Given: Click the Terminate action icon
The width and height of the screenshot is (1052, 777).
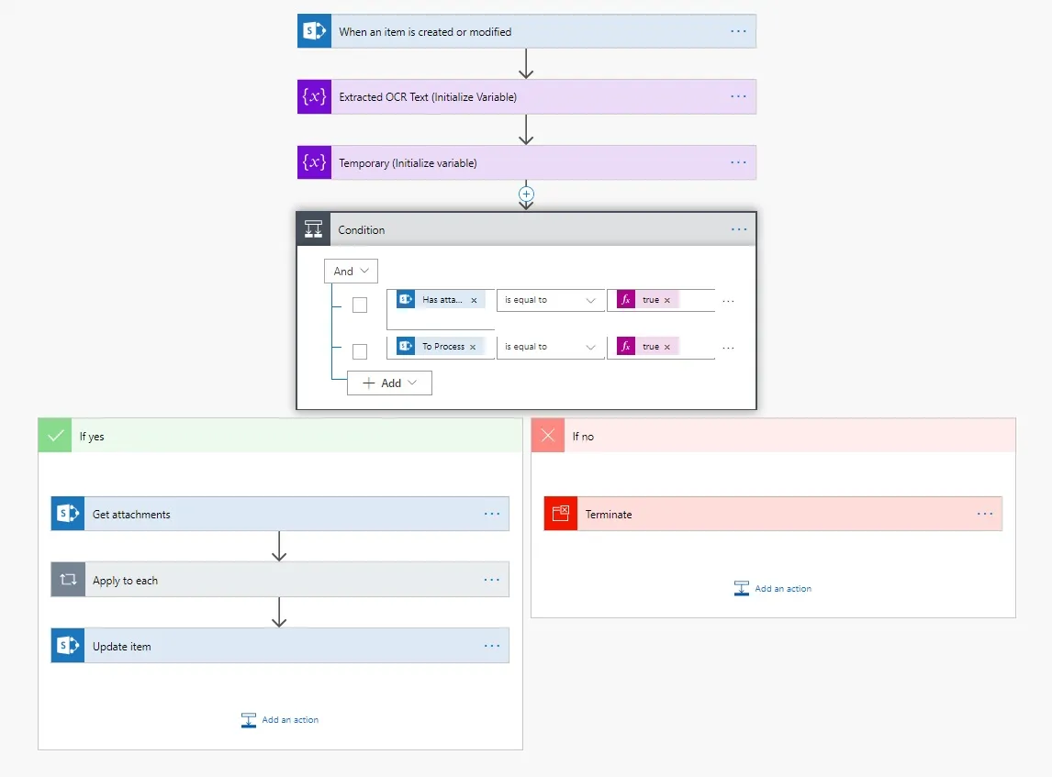Looking at the screenshot, I should 560,514.
